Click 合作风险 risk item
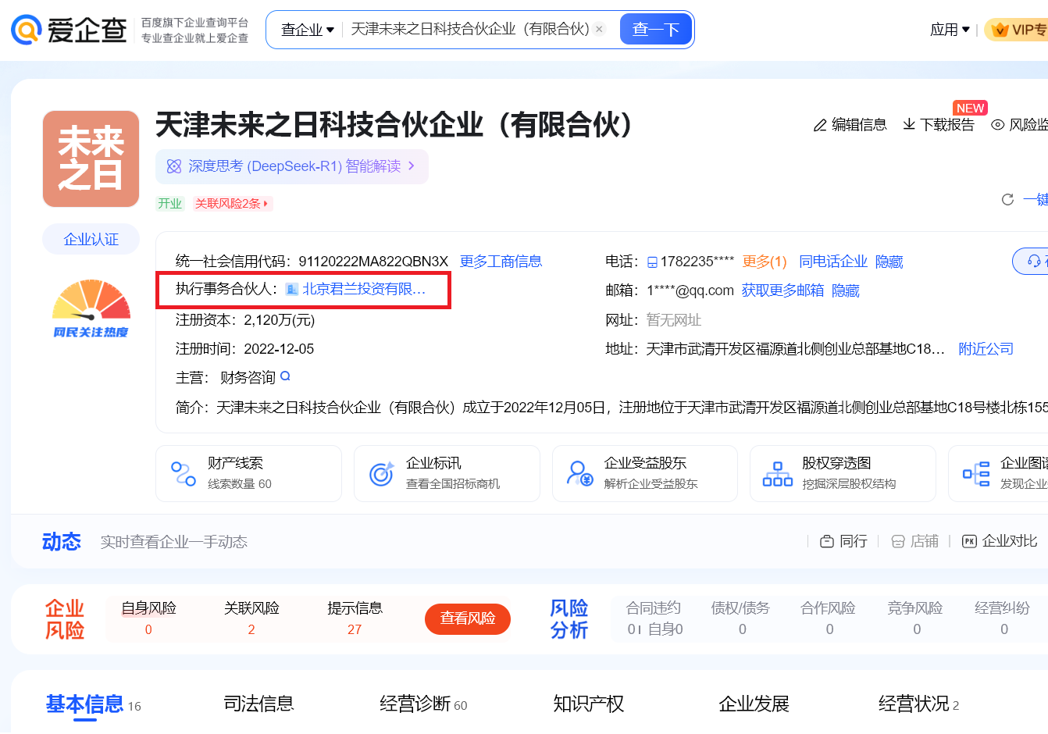1048x734 pixels. click(x=829, y=618)
